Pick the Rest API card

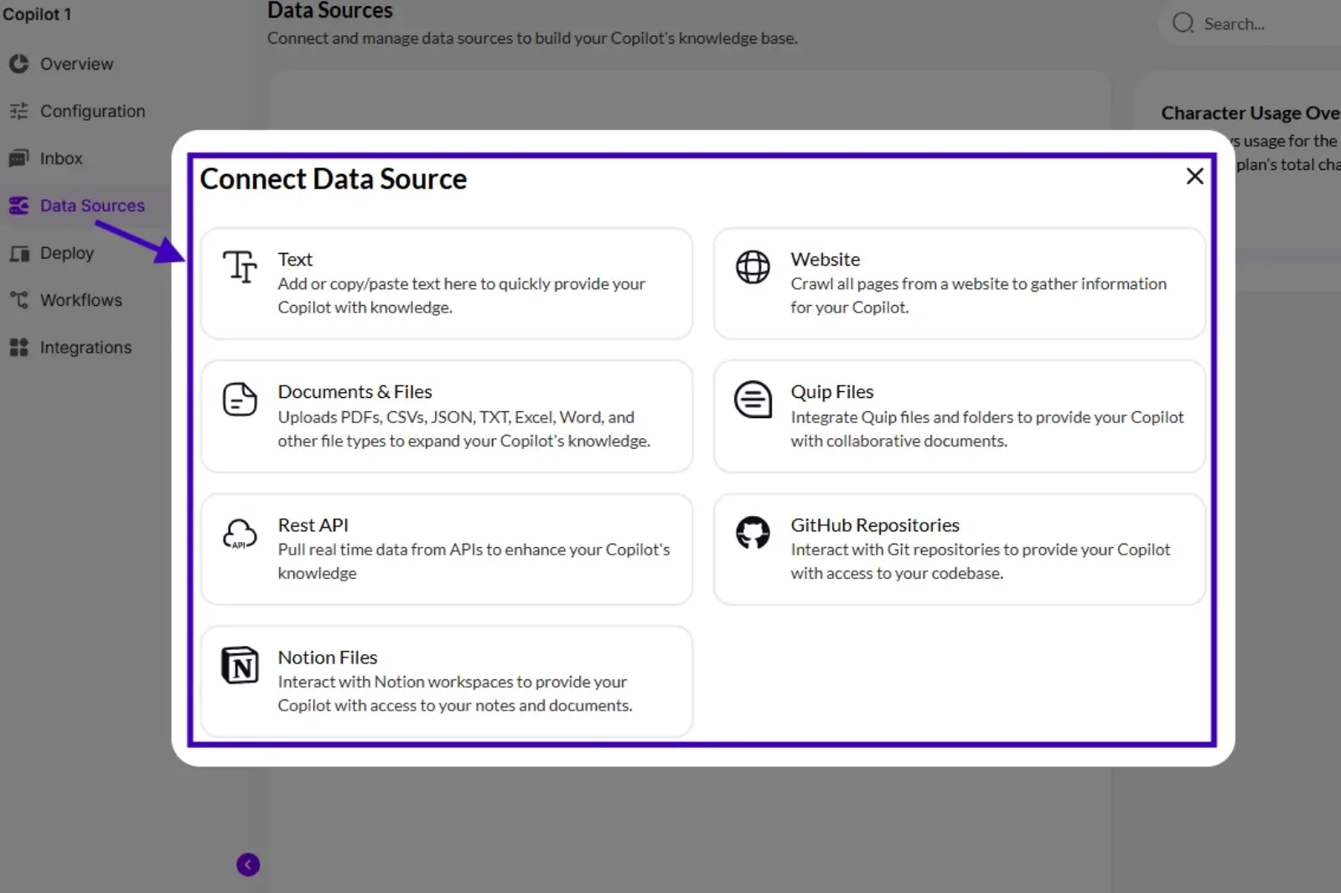coord(447,549)
